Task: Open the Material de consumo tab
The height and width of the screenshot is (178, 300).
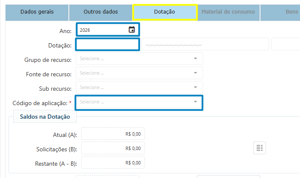Action: (228, 12)
